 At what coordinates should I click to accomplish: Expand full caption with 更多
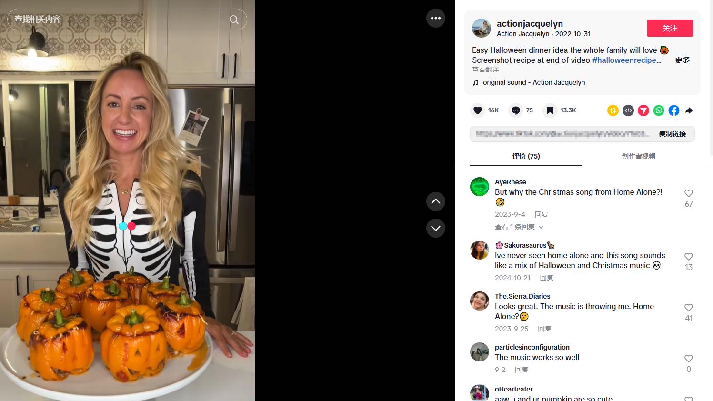(682, 60)
